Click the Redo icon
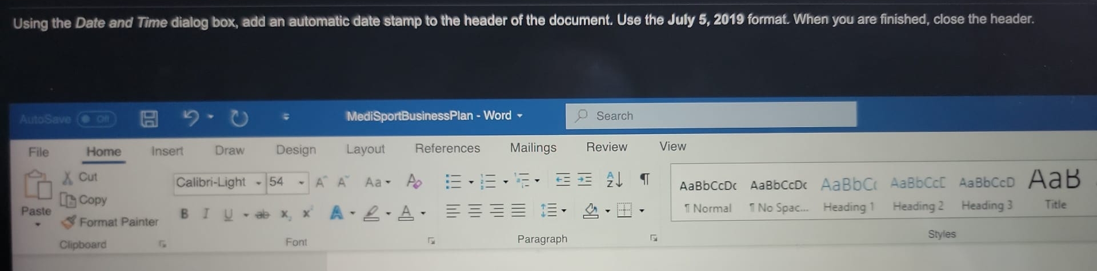 coord(239,118)
